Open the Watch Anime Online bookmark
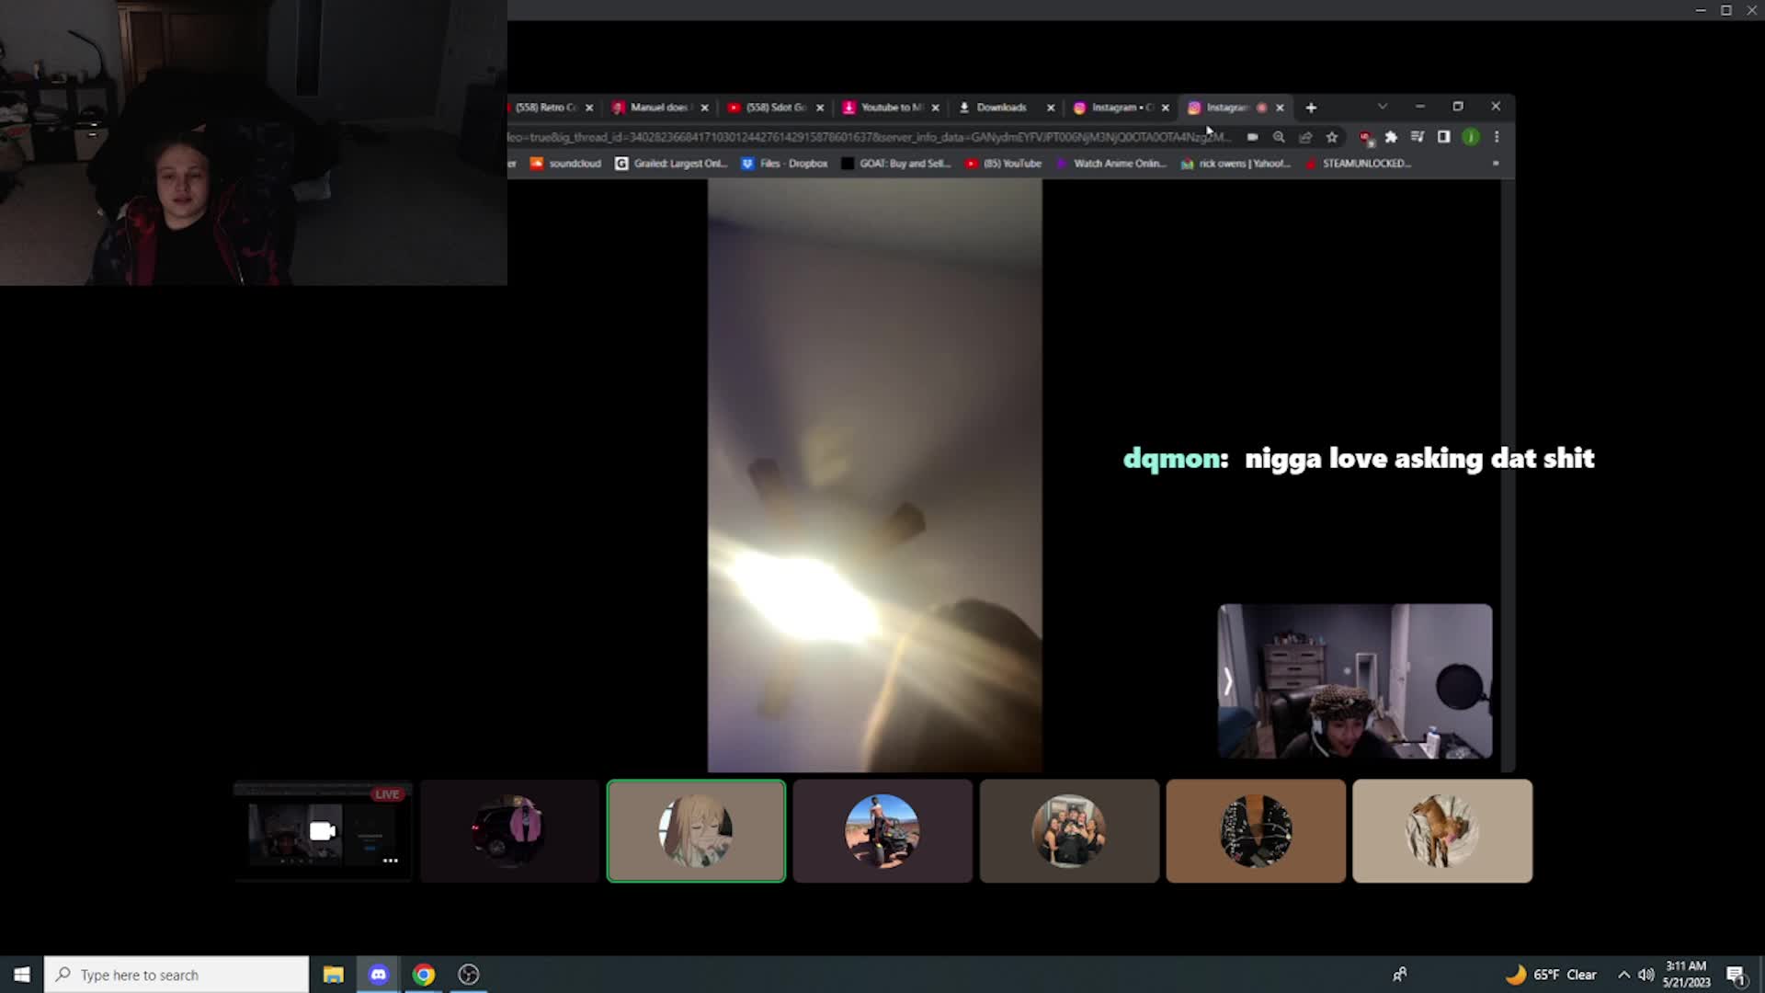 tap(1110, 164)
